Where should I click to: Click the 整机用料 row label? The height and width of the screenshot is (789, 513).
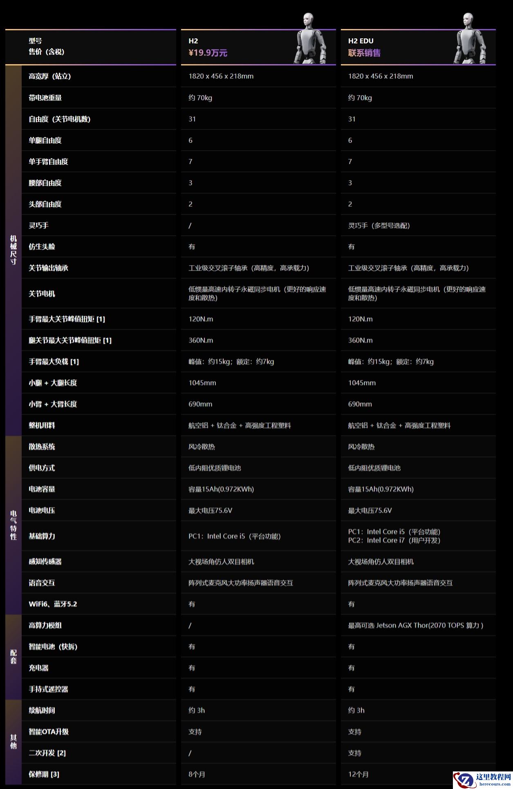click(42, 425)
